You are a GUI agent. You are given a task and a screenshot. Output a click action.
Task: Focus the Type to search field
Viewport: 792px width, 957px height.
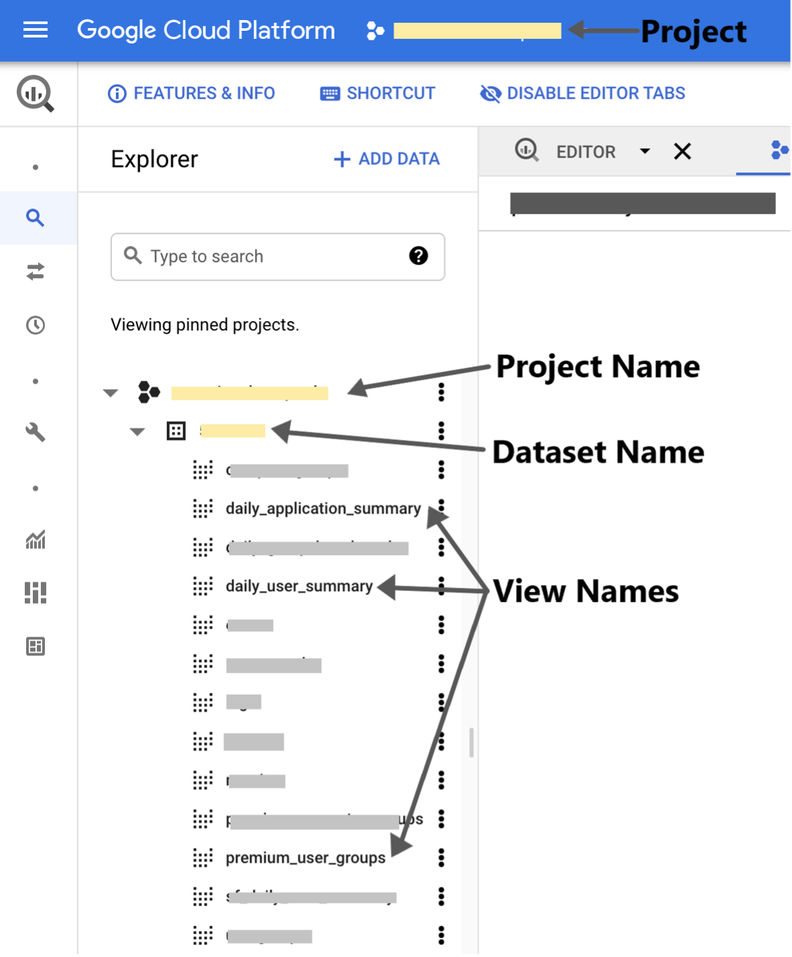[x=278, y=257]
